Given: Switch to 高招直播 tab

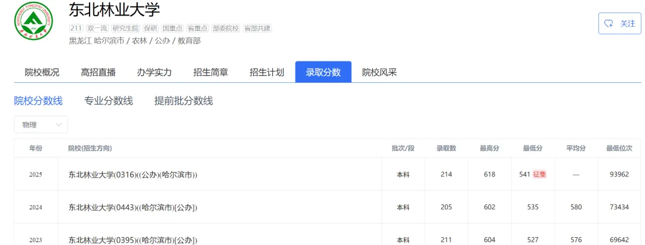Looking at the screenshot, I should (x=99, y=73).
